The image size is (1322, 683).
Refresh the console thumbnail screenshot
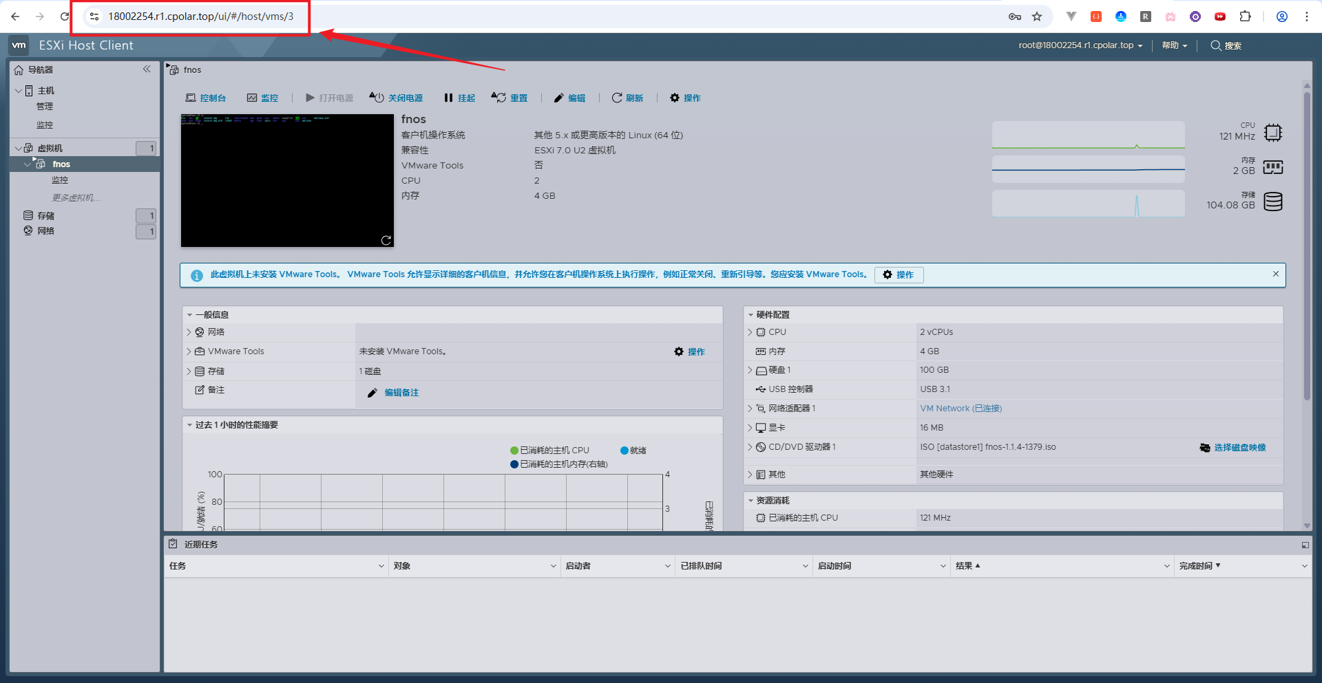386,240
